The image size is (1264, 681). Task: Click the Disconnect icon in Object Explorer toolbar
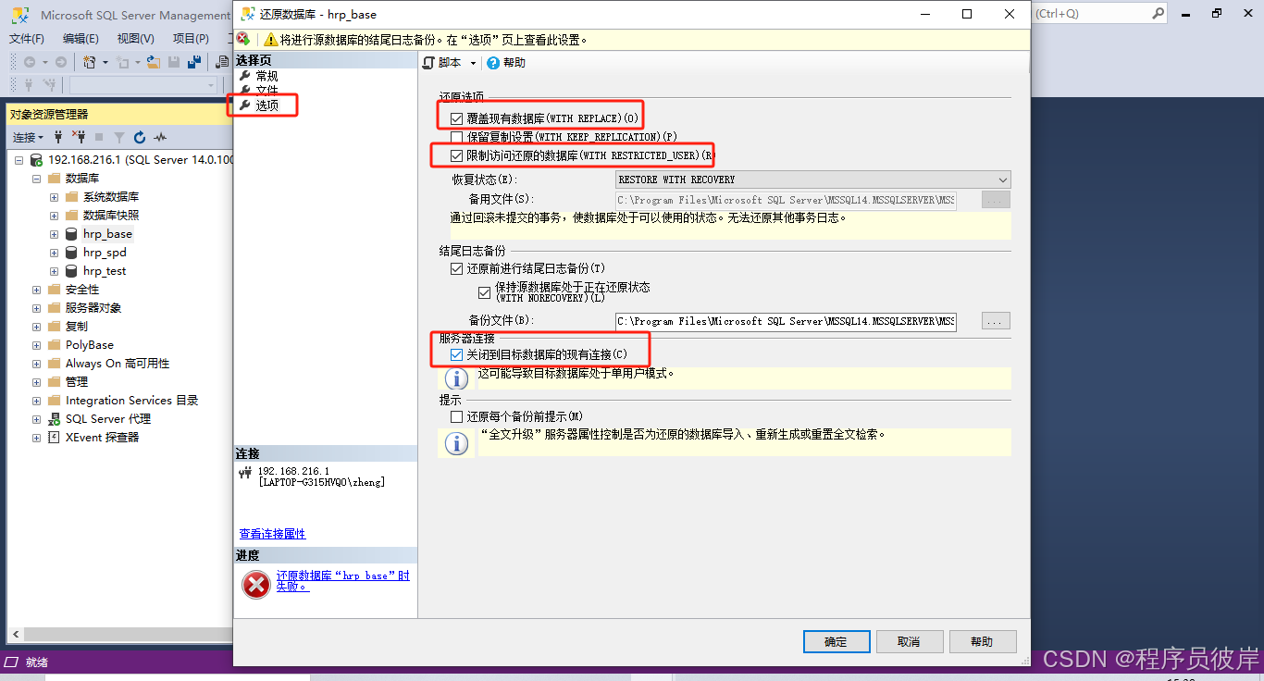click(x=81, y=137)
